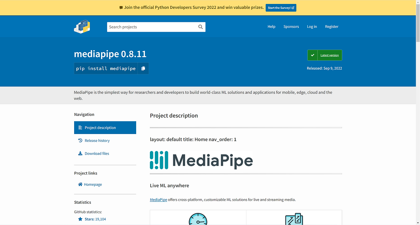Click the Stars icon under GitHub statistics
This screenshot has height=225, width=420.
[80, 219]
